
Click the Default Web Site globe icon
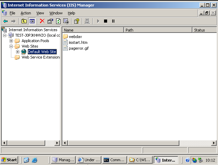pyautogui.click(x=24, y=52)
